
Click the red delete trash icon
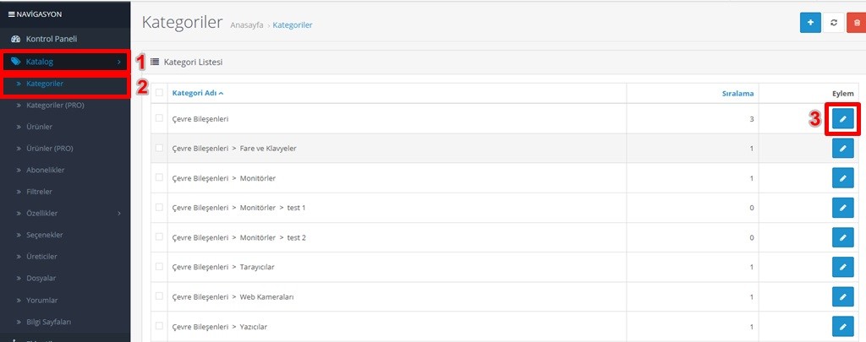[x=857, y=23]
